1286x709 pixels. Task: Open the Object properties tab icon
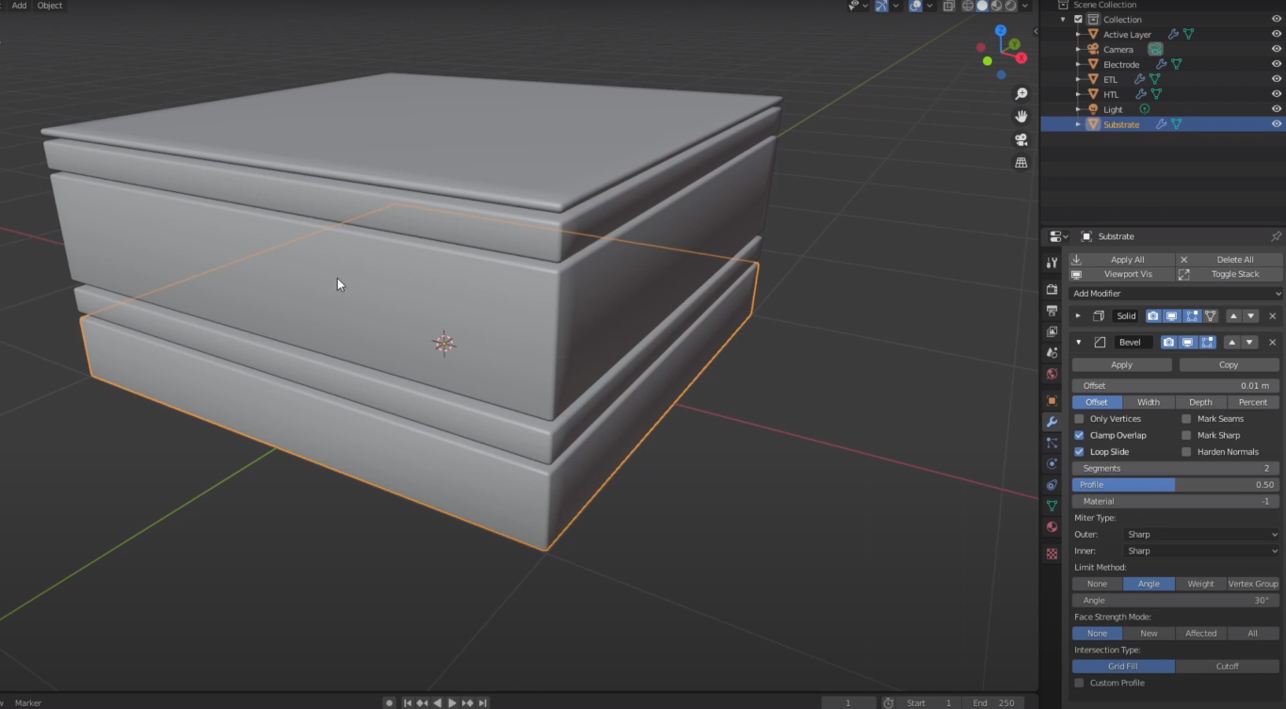1053,400
